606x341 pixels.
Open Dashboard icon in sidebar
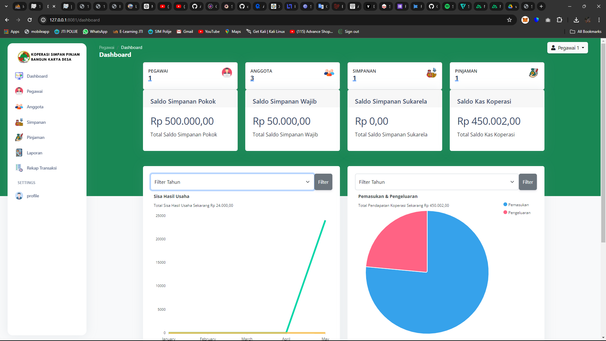pyautogui.click(x=19, y=76)
